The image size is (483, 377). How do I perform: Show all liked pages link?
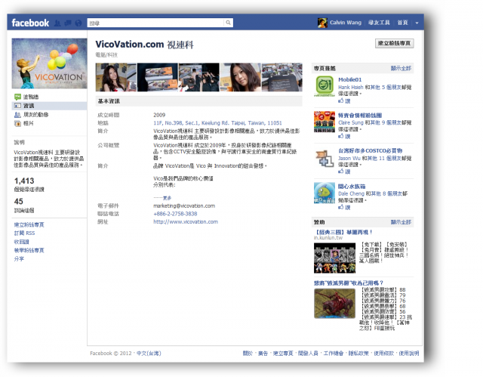tap(401, 68)
